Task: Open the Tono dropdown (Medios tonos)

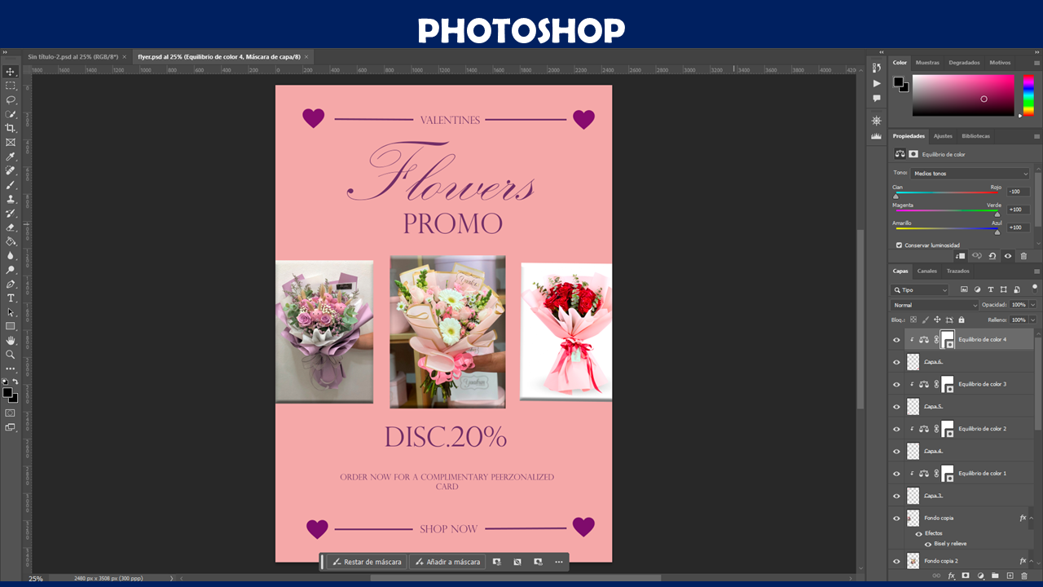Action: [x=970, y=174]
